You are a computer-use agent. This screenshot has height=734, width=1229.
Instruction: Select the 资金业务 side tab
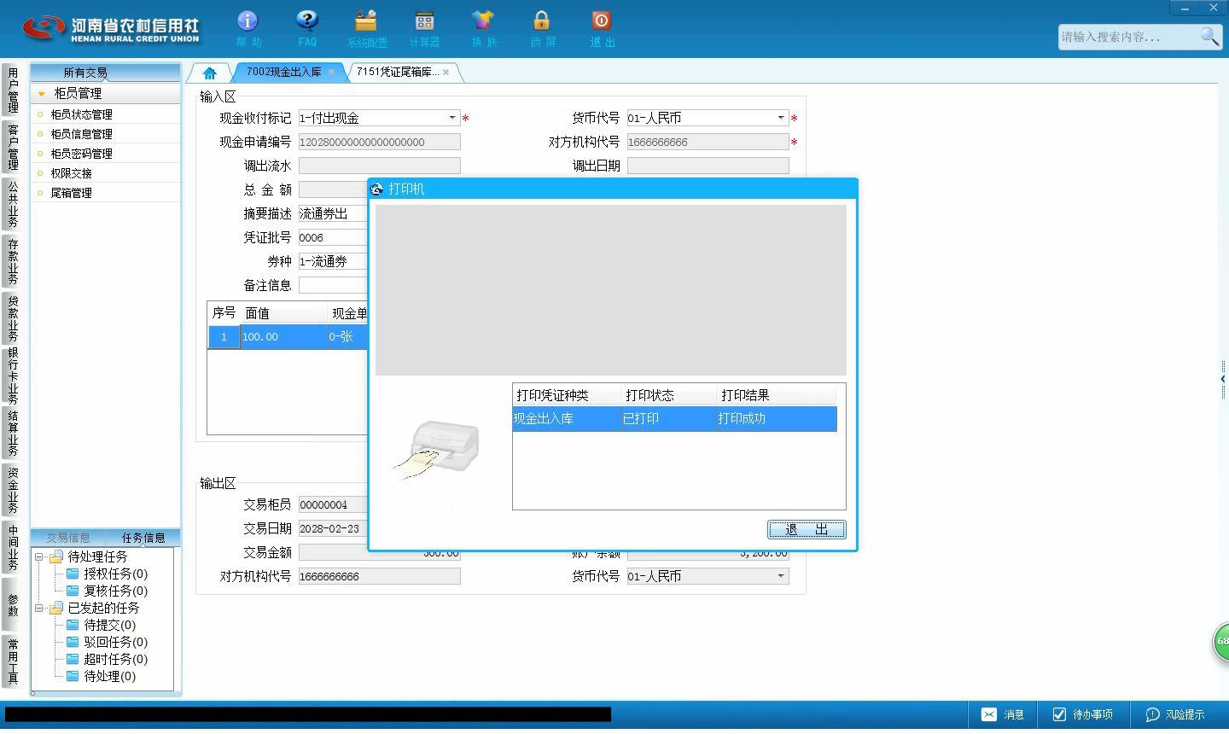(x=12, y=490)
